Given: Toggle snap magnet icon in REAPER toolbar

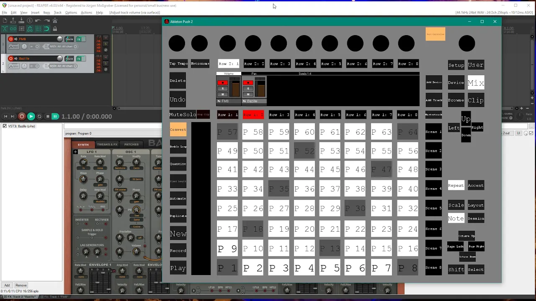Looking at the screenshot, I should [x=46, y=29].
